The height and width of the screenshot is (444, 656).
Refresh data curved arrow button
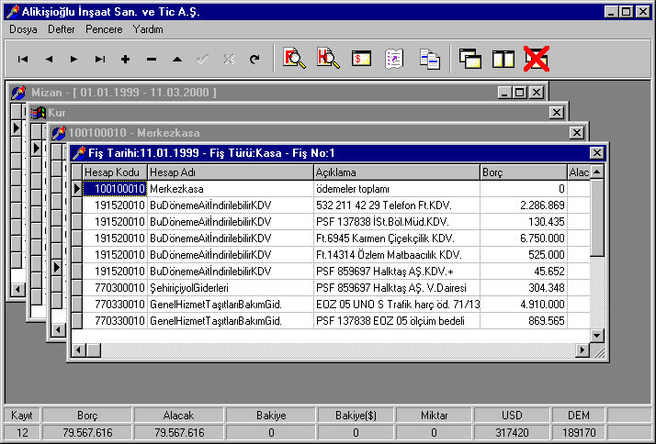point(254,60)
